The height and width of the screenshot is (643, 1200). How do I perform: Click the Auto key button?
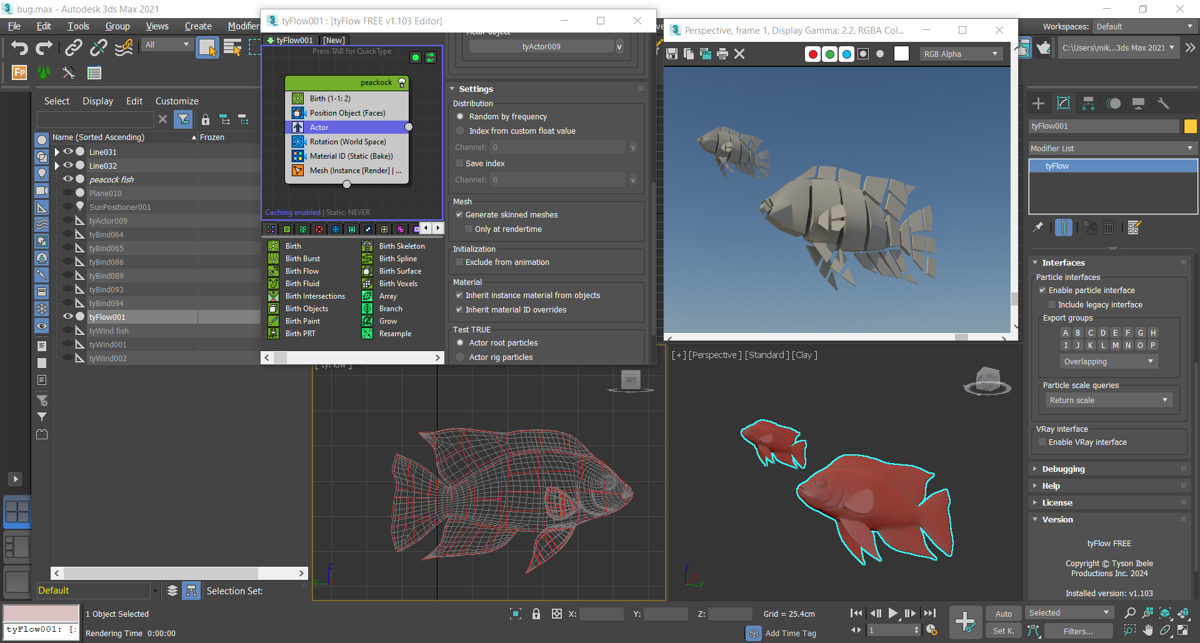1004,614
